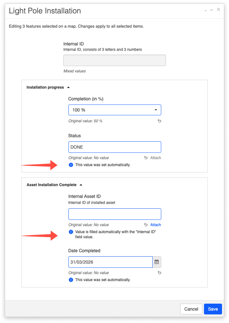Open the Completion (in %) dropdown
The height and width of the screenshot is (323, 229).
pos(115,110)
